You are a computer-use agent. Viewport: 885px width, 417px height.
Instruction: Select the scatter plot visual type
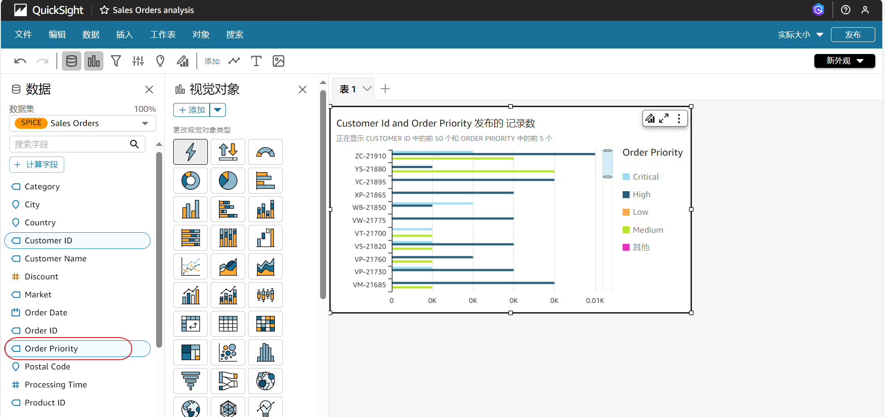point(228,352)
